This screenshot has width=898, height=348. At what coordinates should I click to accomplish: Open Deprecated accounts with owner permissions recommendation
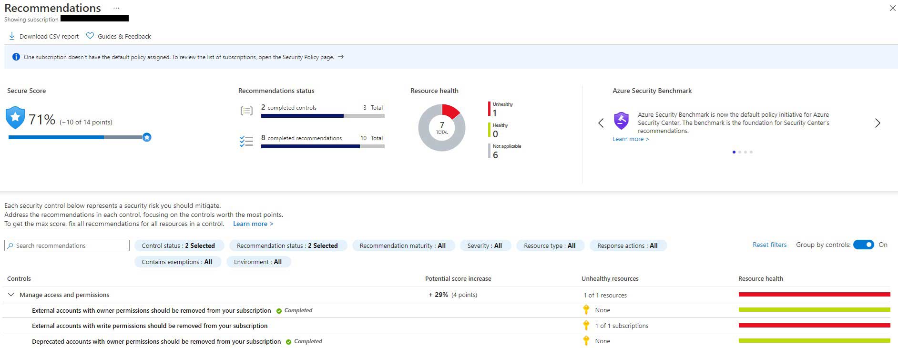click(156, 341)
